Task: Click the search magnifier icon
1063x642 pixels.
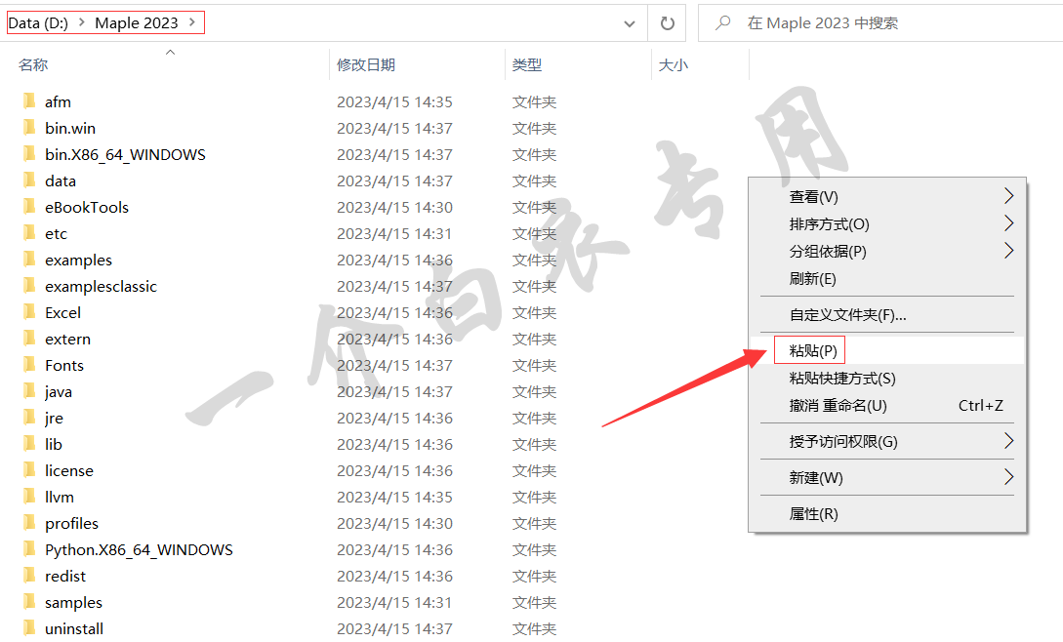Action: 722,23
